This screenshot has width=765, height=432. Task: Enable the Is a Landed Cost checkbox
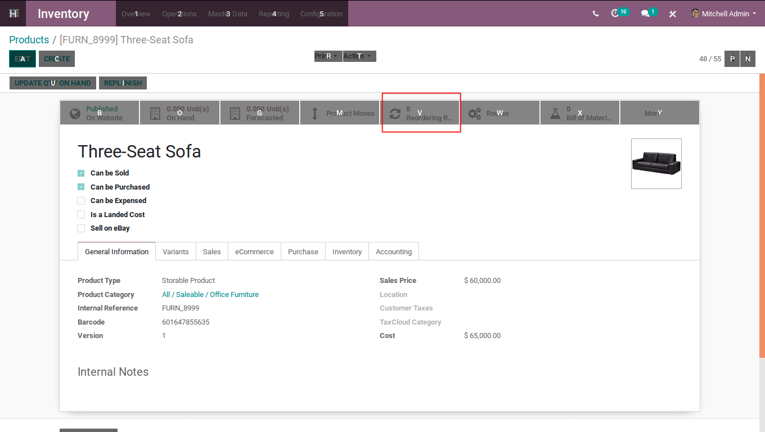click(x=81, y=214)
